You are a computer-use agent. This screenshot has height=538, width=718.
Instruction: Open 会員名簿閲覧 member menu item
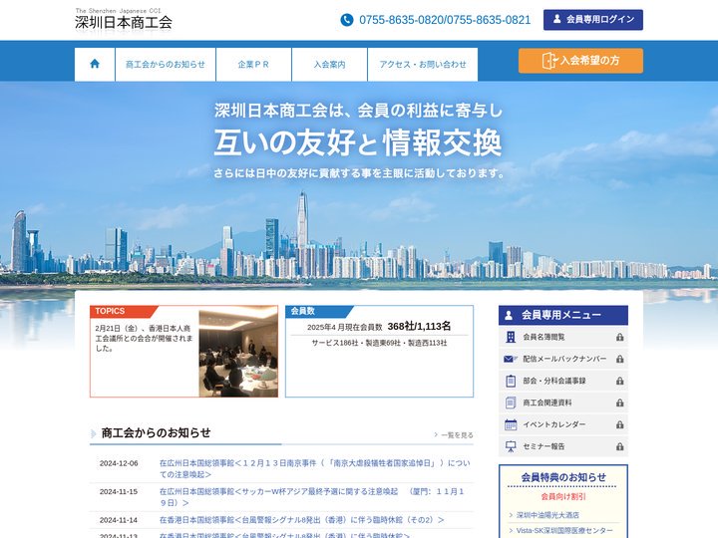coord(563,337)
